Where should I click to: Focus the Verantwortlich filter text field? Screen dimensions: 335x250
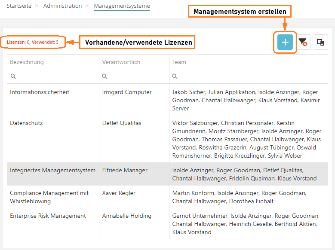137,76
